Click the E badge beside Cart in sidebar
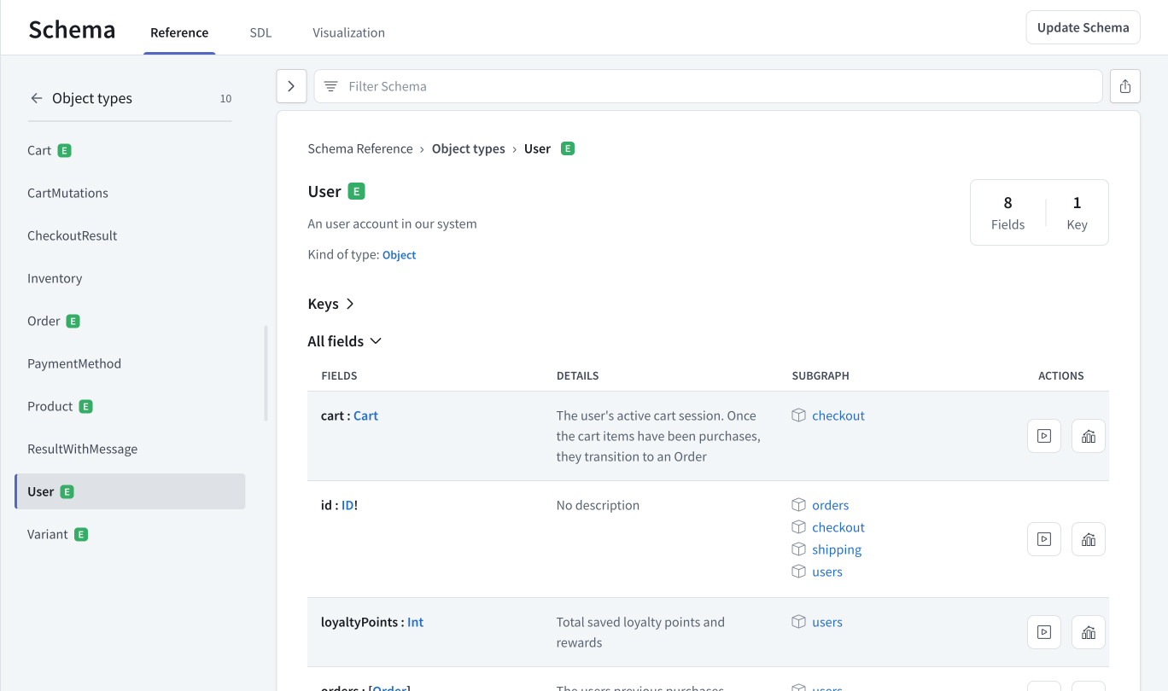This screenshot has height=691, width=1168. tap(65, 150)
